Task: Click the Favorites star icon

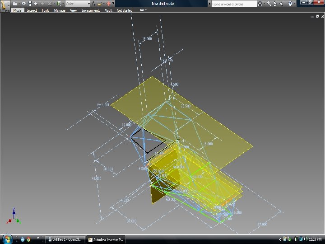Action: point(281,4)
